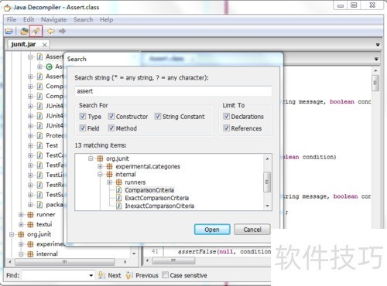This screenshot has width=387, height=286.
Task: Collapse org.junit node in search results
Action: point(91,158)
